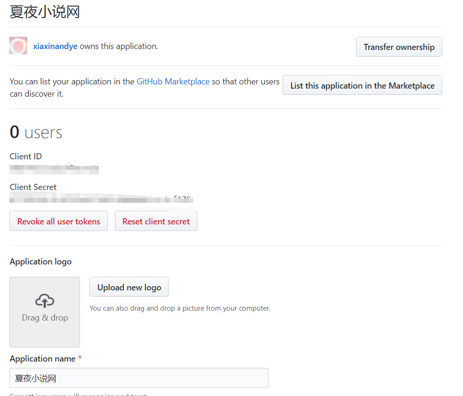Open the xiaxinandye profile link

click(55, 46)
